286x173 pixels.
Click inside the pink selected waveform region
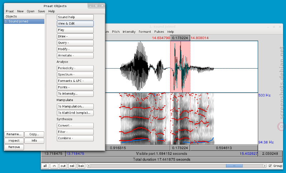coord(180,67)
